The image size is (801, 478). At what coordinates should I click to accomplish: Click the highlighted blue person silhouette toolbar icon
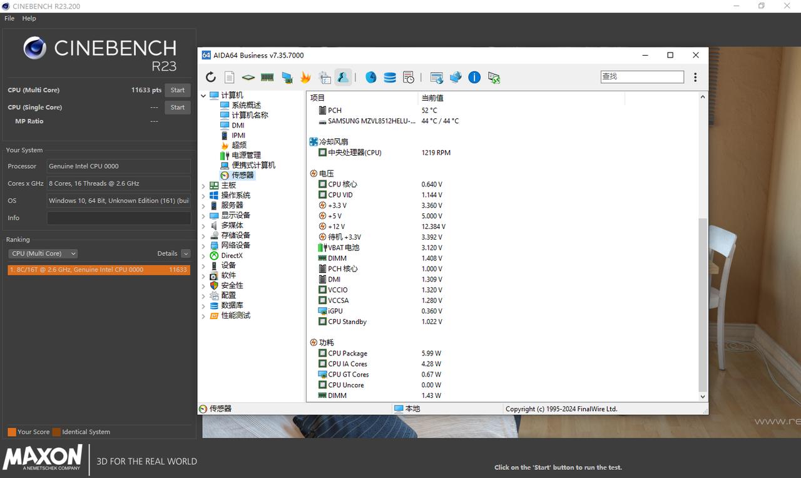(343, 77)
